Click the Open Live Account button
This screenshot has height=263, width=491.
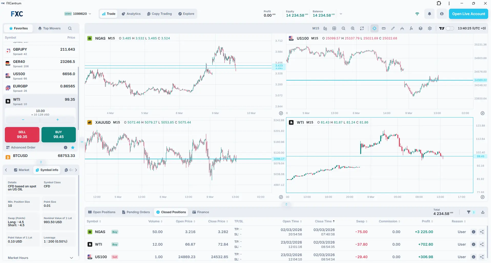[x=468, y=14]
